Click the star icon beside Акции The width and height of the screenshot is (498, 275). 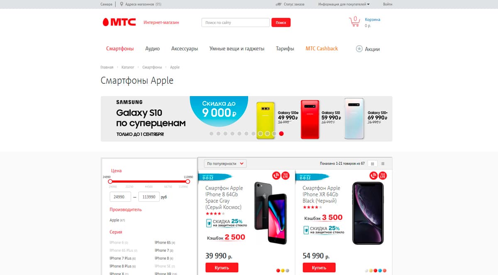[x=359, y=49]
